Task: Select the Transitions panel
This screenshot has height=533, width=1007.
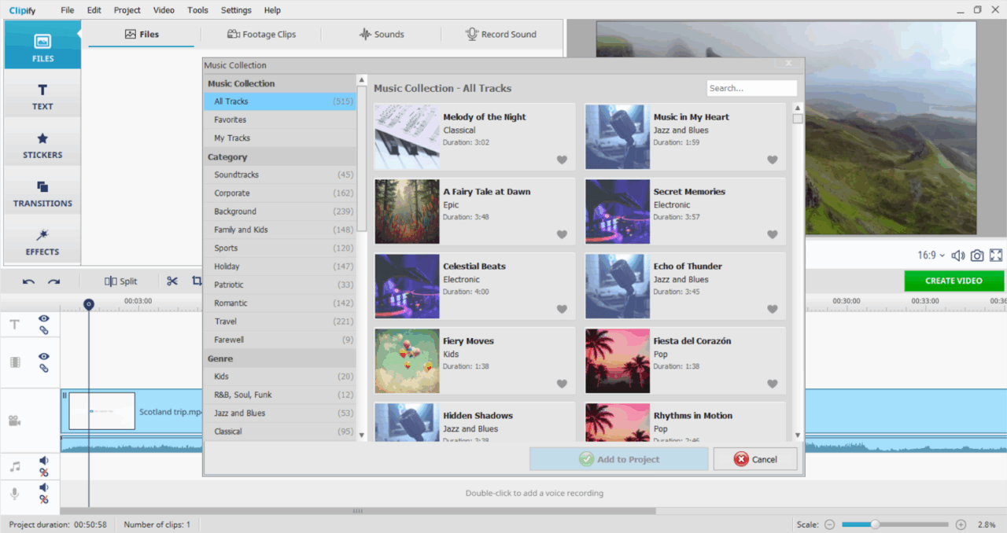Action: 42,193
